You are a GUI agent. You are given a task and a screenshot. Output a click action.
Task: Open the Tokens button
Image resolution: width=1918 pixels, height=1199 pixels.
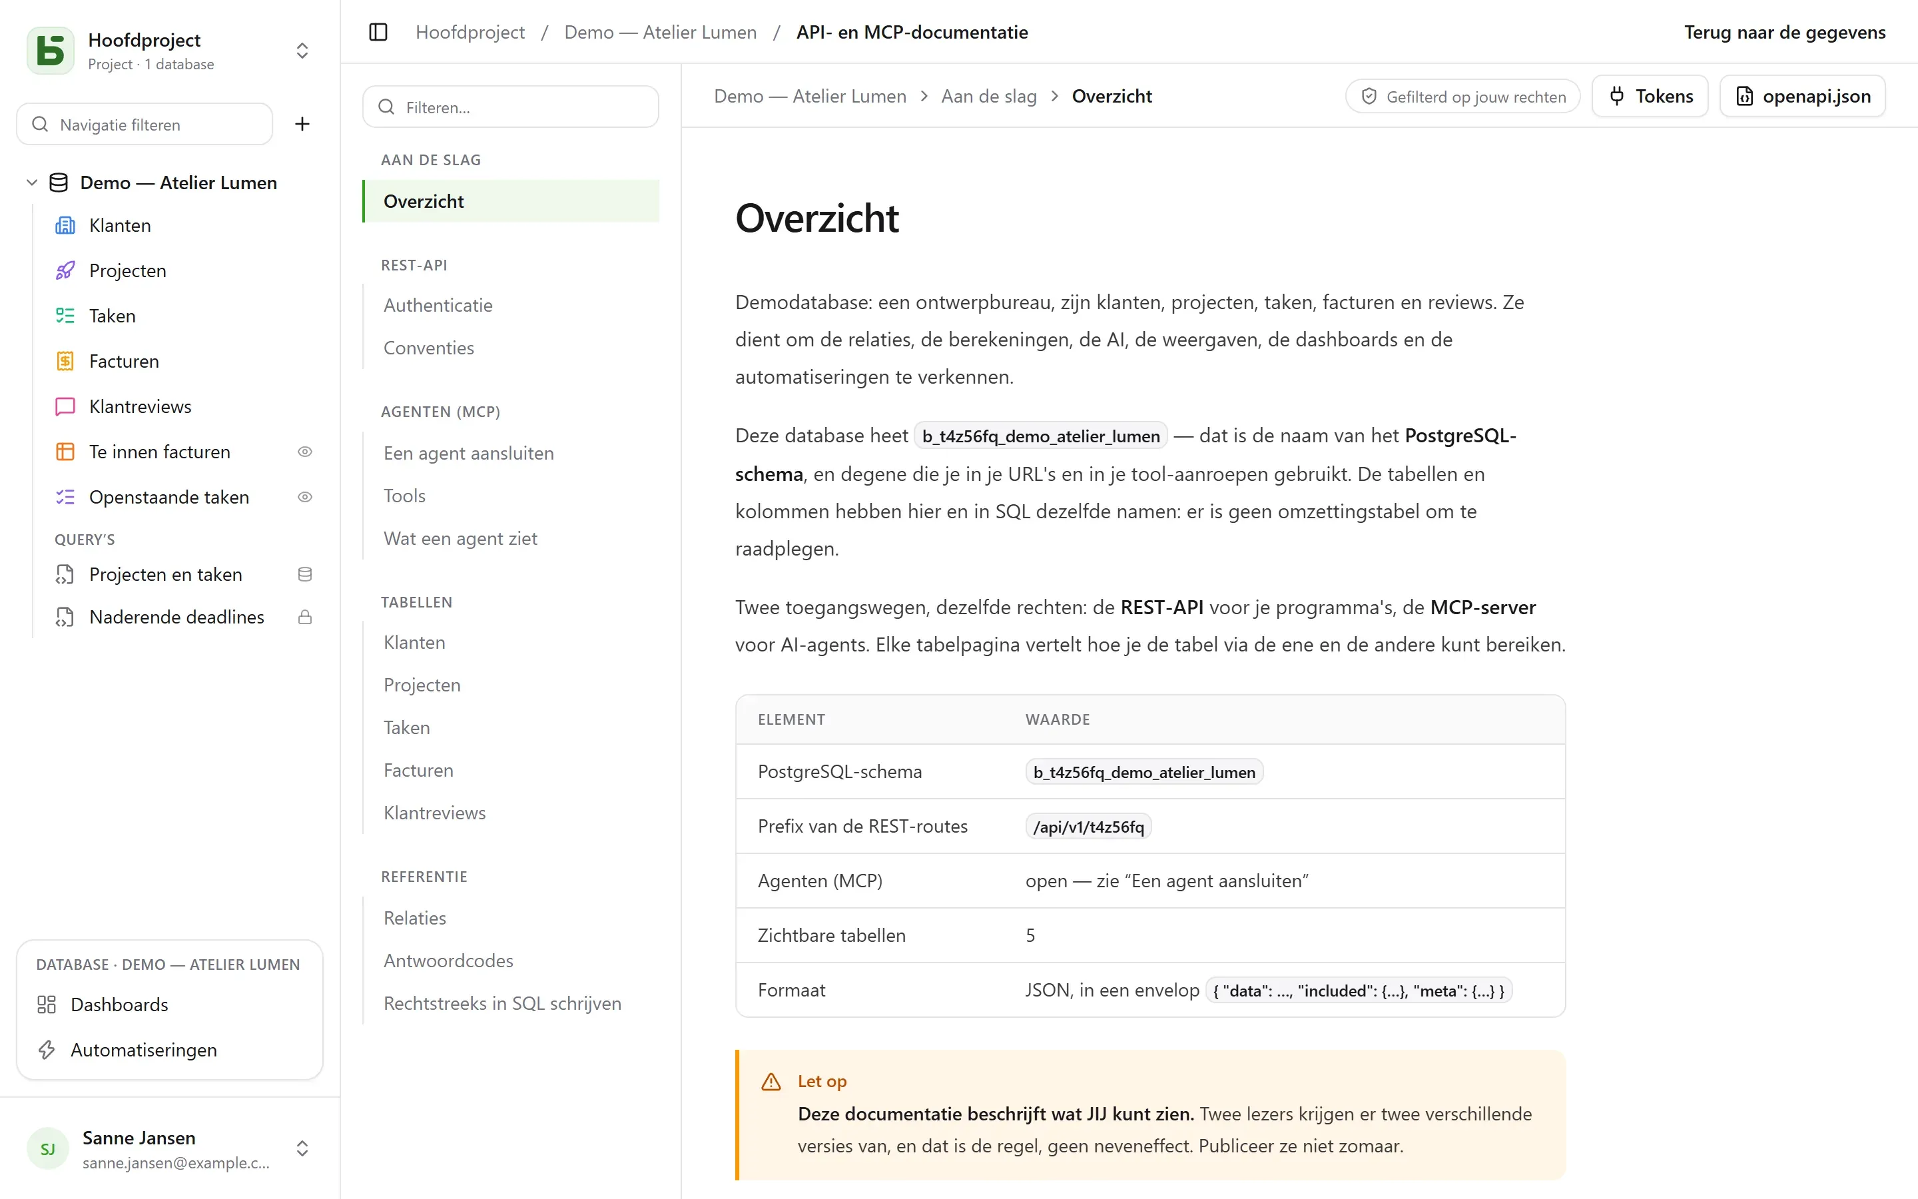click(x=1650, y=97)
